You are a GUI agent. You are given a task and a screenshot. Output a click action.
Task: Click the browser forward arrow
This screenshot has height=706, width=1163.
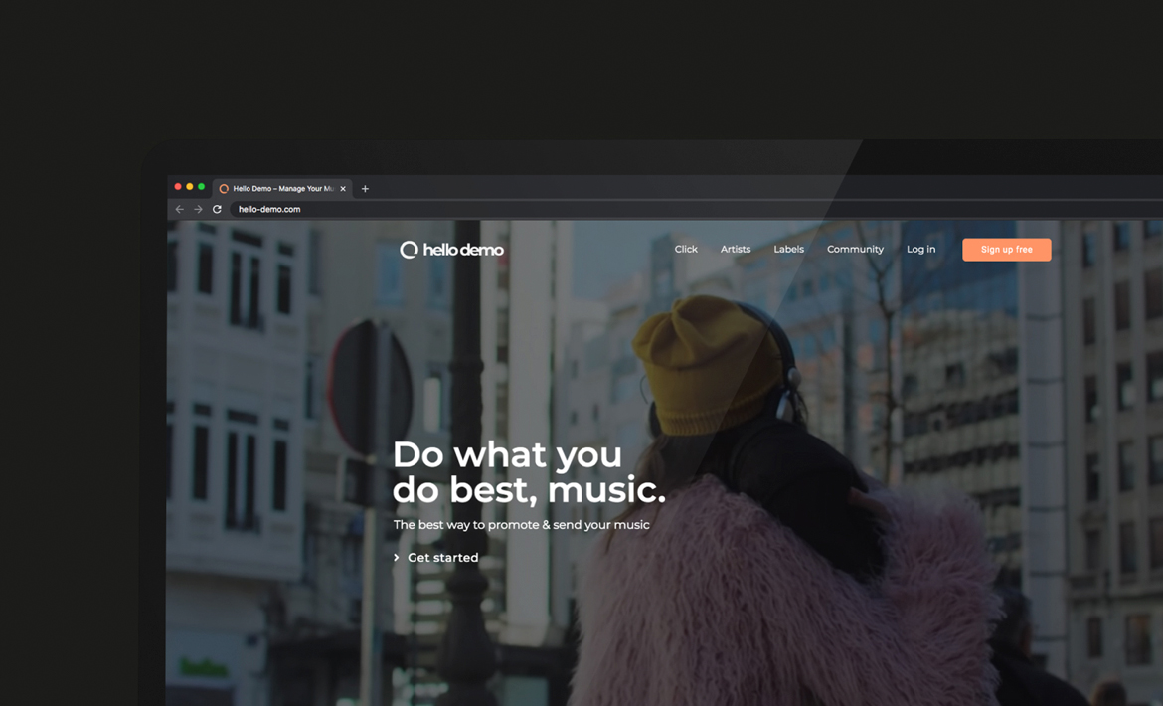[x=198, y=209]
